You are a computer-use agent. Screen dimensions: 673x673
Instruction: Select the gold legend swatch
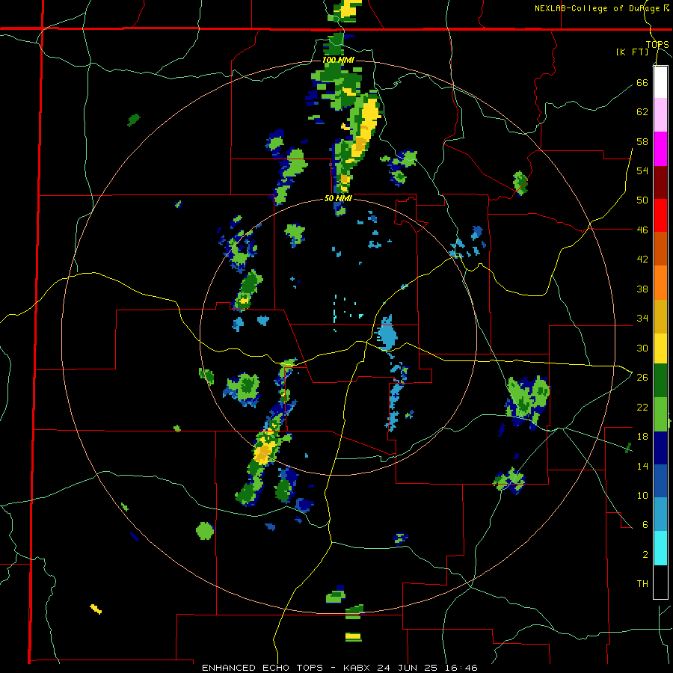(x=660, y=316)
